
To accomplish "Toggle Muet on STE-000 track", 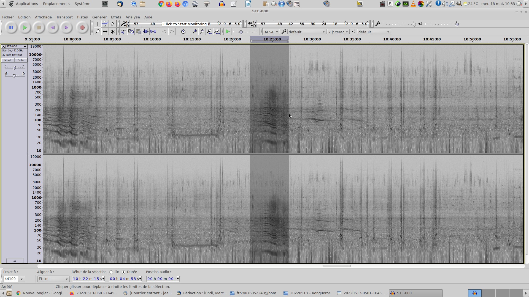I will (x=8, y=60).
